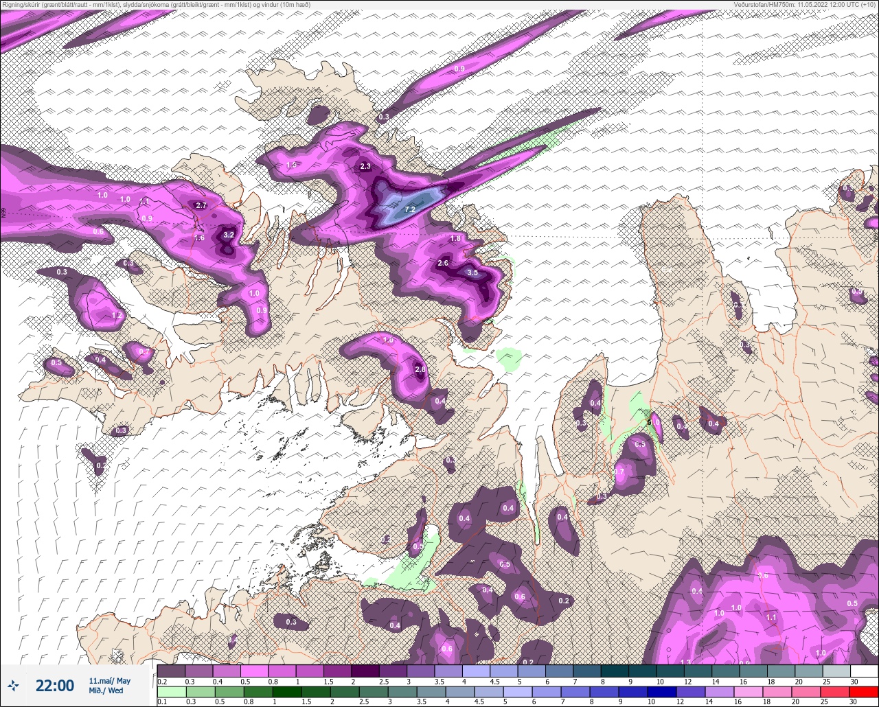Viewport: 879px width, 707px height.
Task: Select the bright red swatch at value 30, lower legend
Action: (x=865, y=691)
